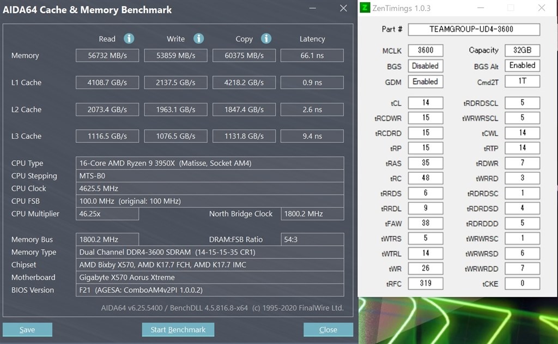Click the tFAW value 38
The image size is (558, 344).
click(425, 224)
